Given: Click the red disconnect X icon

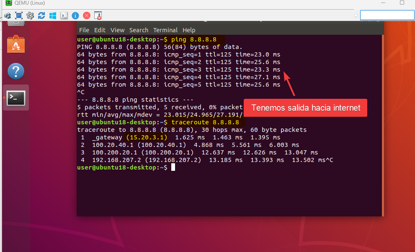Looking at the screenshot, I should pos(87,15).
